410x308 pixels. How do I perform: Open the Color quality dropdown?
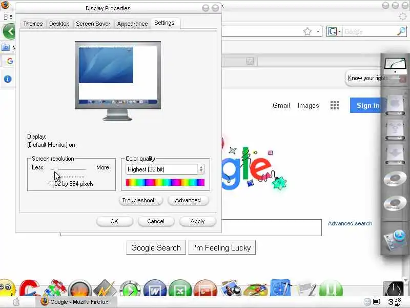165,169
